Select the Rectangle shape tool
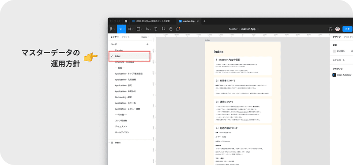This screenshot has height=165, width=353. tap(139, 29)
